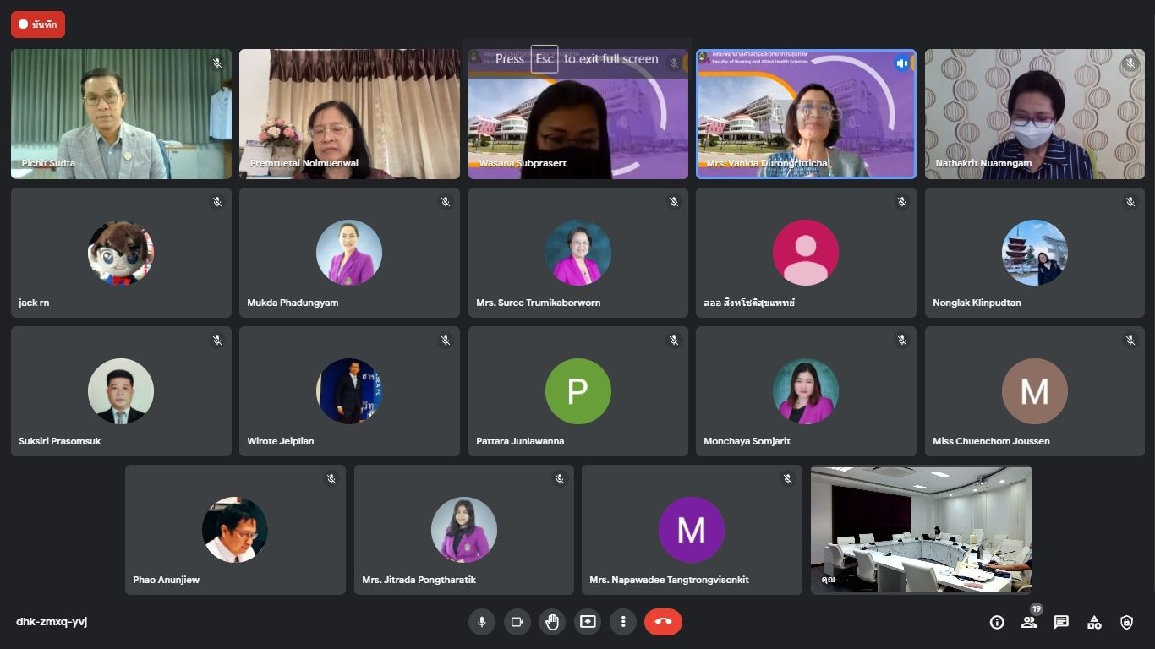Image resolution: width=1155 pixels, height=649 pixels.
Task: Click Mukda Phadungyam's profile picture
Action: coord(349,253)
